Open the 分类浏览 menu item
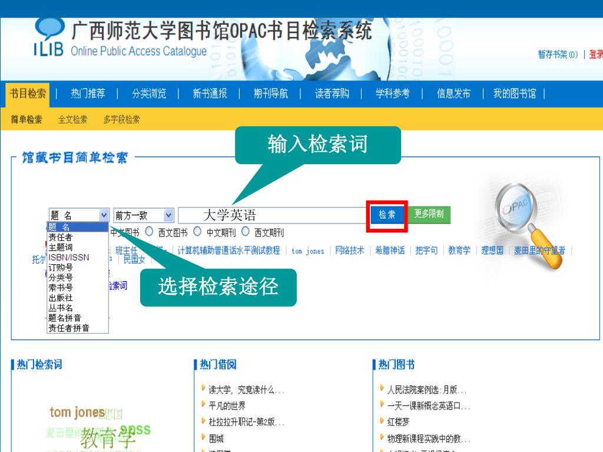The image size is (603, 452). pos(149,94)
